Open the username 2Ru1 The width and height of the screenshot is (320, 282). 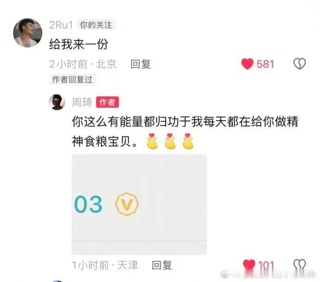[x=61, y=25]
